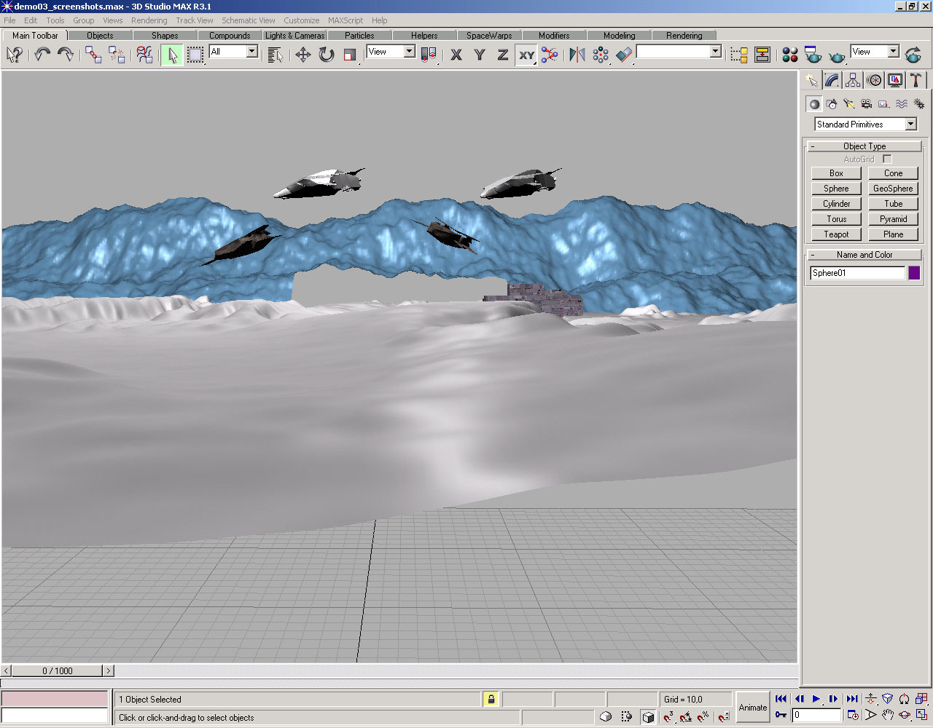
Task: Click the Mirror Selected Objects icon
Action: click(577, 55)
